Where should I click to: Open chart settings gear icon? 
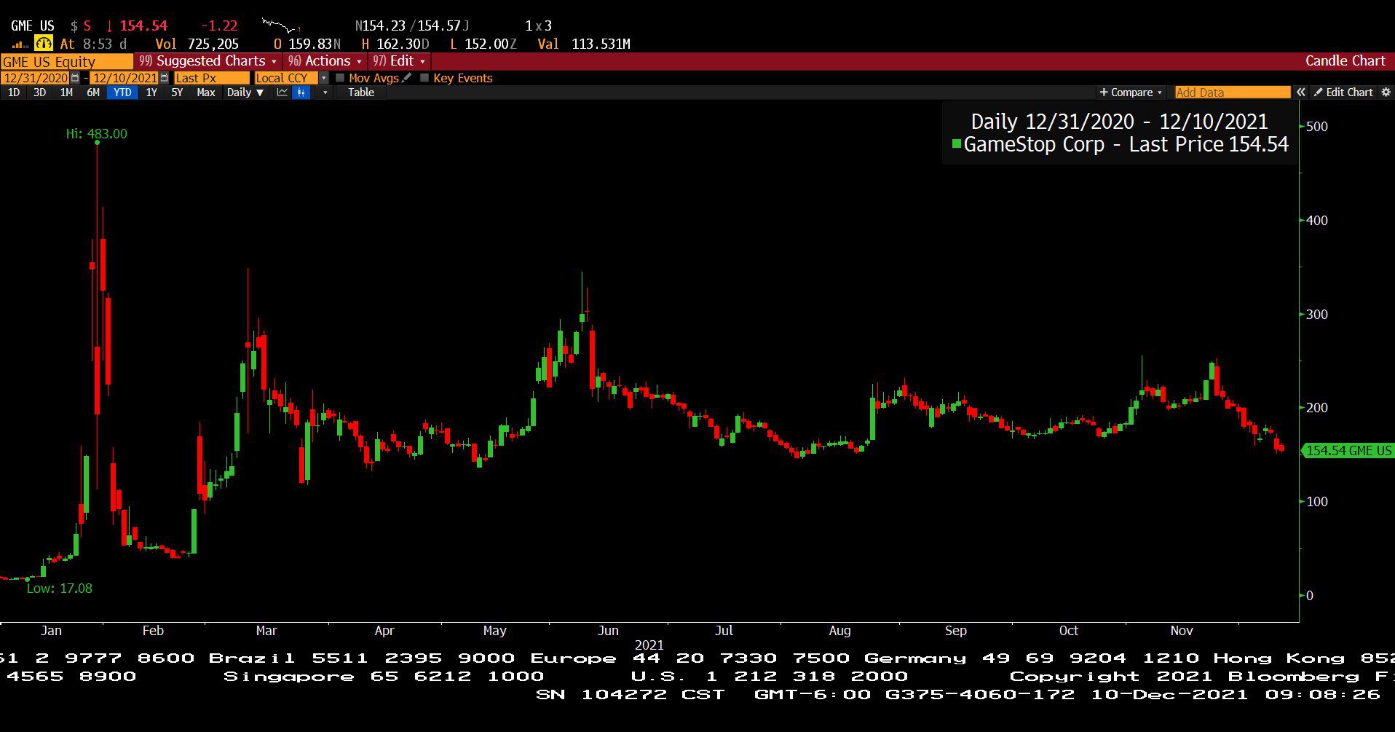[1386, 93]
